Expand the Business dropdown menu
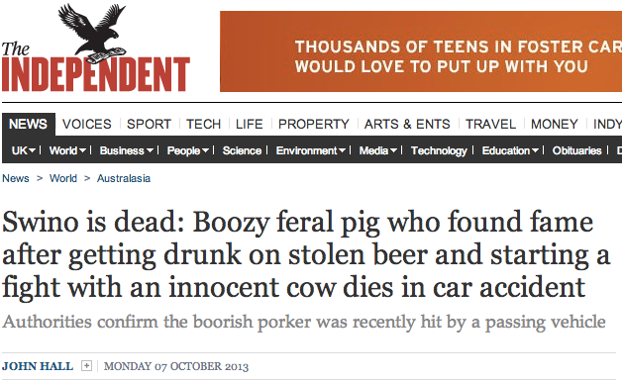 [x=150, y=150]
